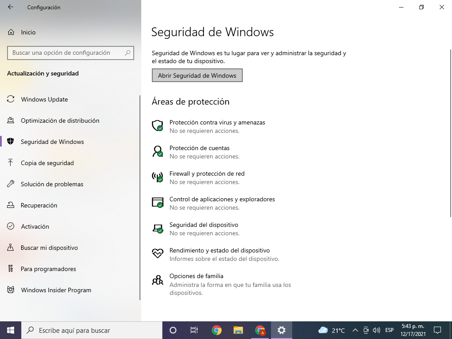Click Inicio label in sidebar
Viewport: 452px width, 339px height.
(x=28, y=32)
